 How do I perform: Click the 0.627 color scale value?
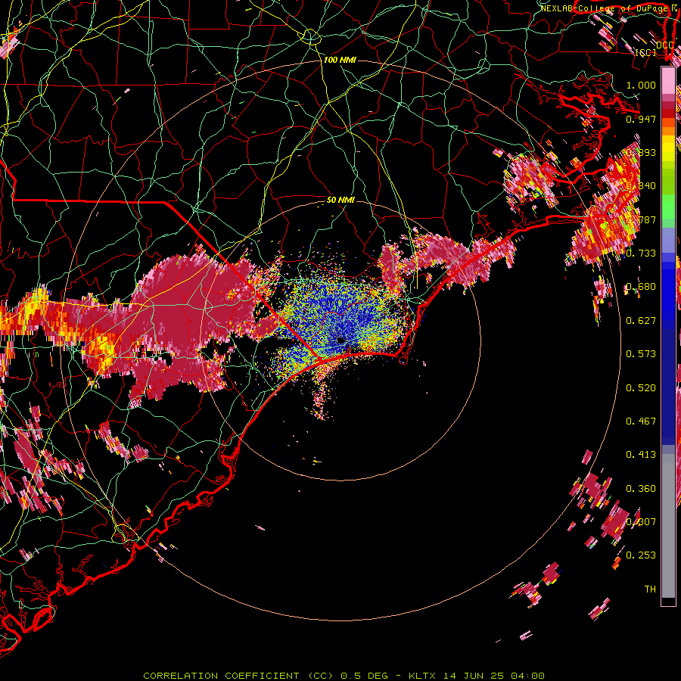641,321
